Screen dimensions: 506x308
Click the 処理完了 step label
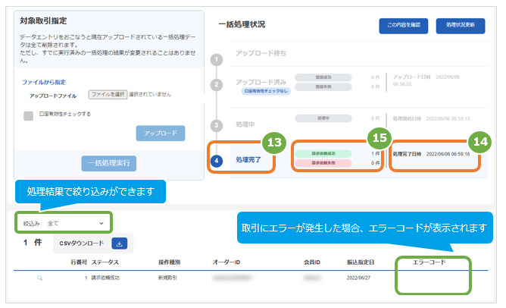coord(248,159)
